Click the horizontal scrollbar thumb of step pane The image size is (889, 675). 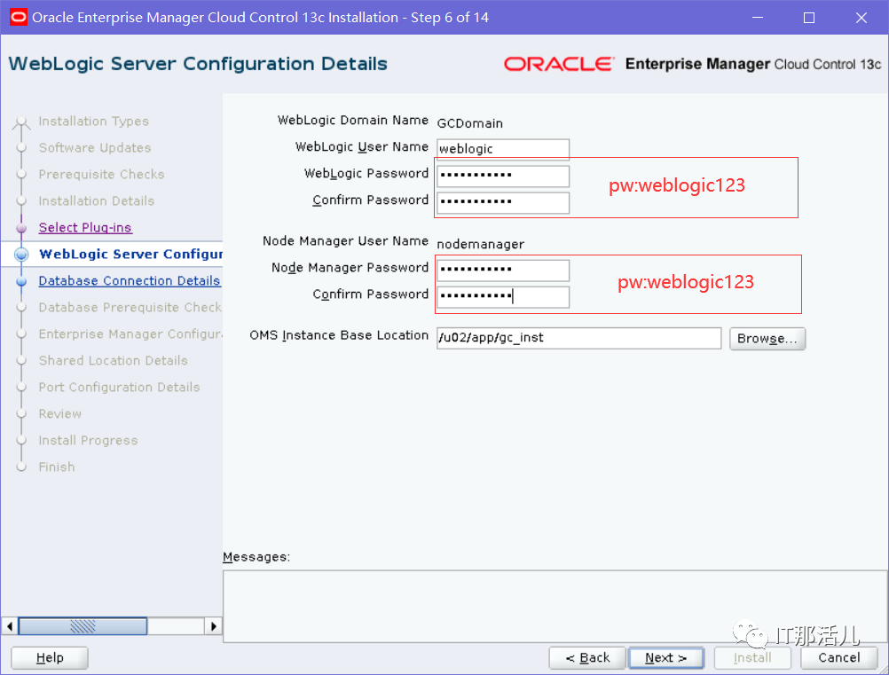83,626
